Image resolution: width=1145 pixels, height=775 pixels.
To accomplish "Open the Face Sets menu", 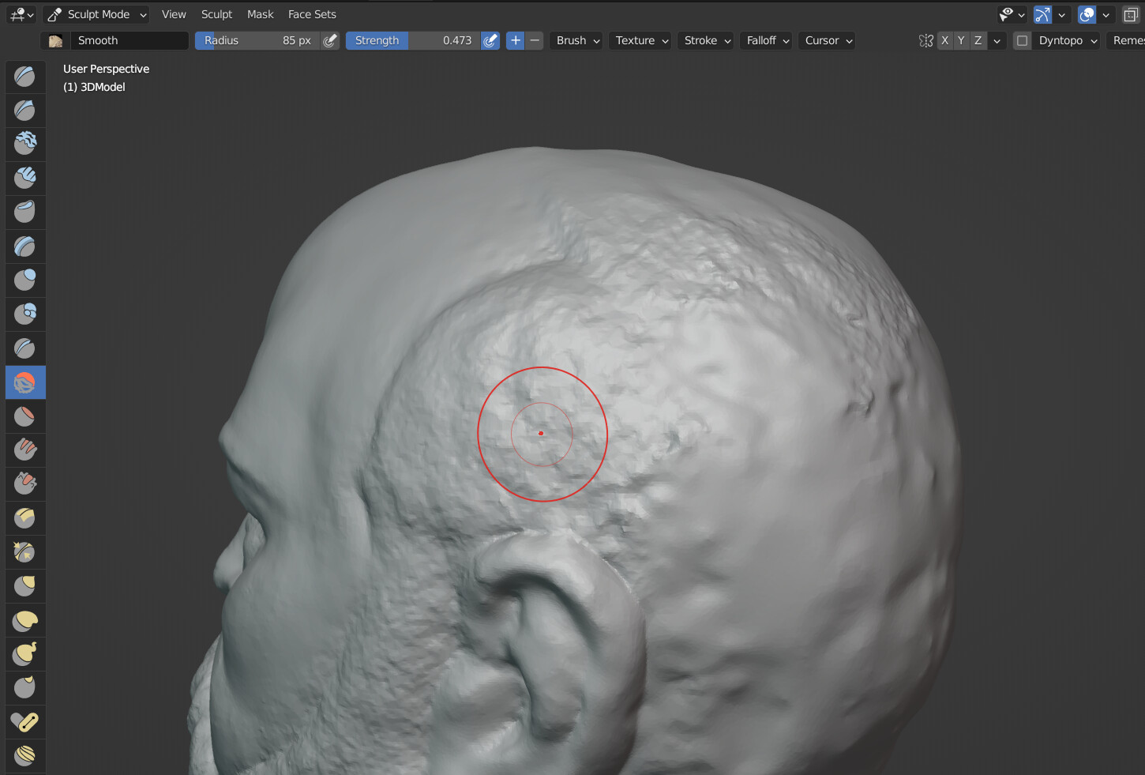I will tap(312, 13).
